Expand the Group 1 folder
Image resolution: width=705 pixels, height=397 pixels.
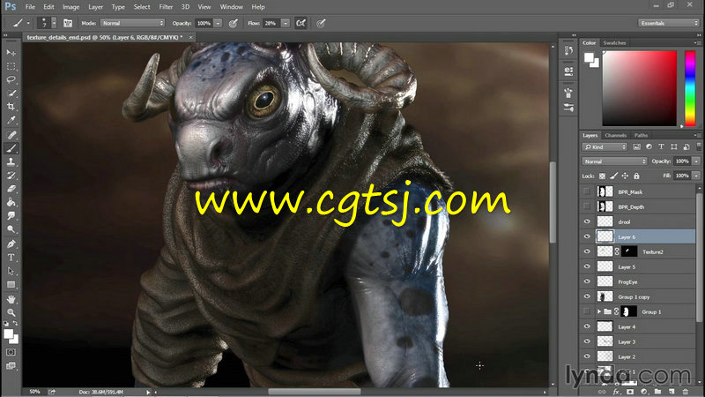599,311
